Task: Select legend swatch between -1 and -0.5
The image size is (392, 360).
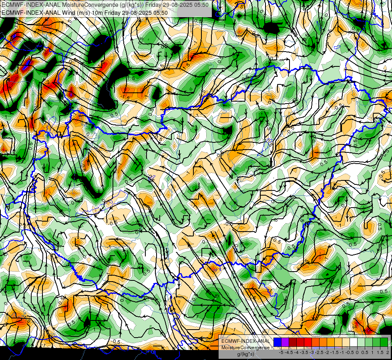Action: (x=346, y=342)
